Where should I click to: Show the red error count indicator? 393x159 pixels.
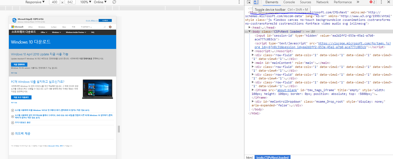point(372,2)
